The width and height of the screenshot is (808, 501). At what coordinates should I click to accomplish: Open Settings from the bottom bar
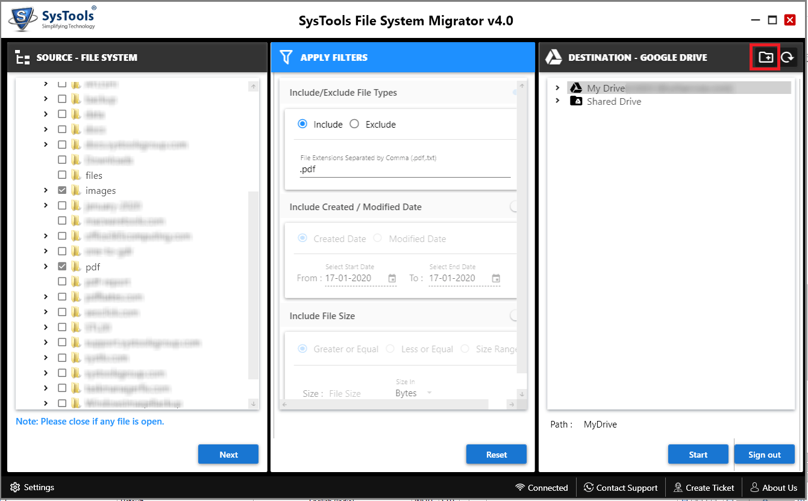pyautogui.click(x=33, y=487)
